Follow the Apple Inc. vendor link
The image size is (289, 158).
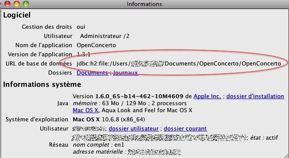208,96
